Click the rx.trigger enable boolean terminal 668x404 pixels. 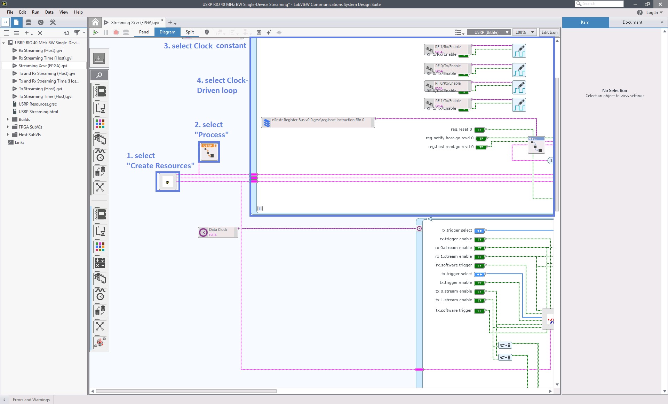pyautogui.click(x=480, y=240)
